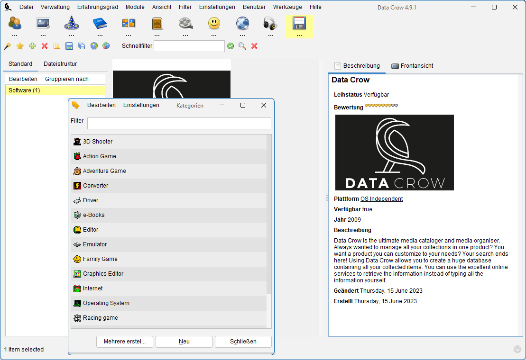Open the image module with picture icon
The image size is (526, 360).
coord(43,23)
